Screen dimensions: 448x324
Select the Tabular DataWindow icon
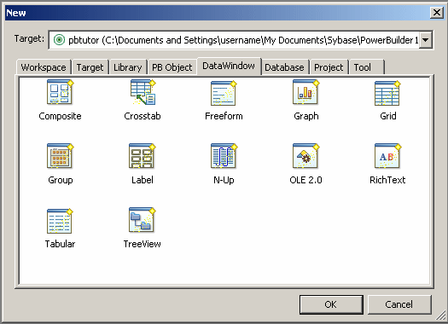60,221
